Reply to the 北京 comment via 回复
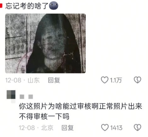 coord(67,128)
